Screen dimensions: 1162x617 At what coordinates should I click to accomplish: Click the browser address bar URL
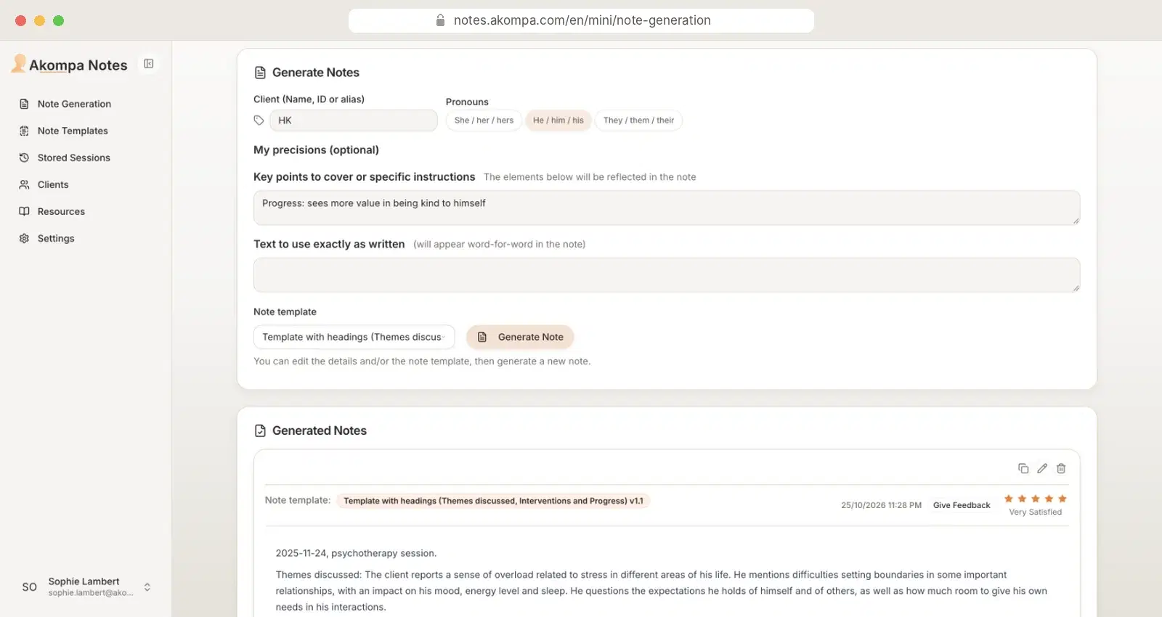[582, 20]
